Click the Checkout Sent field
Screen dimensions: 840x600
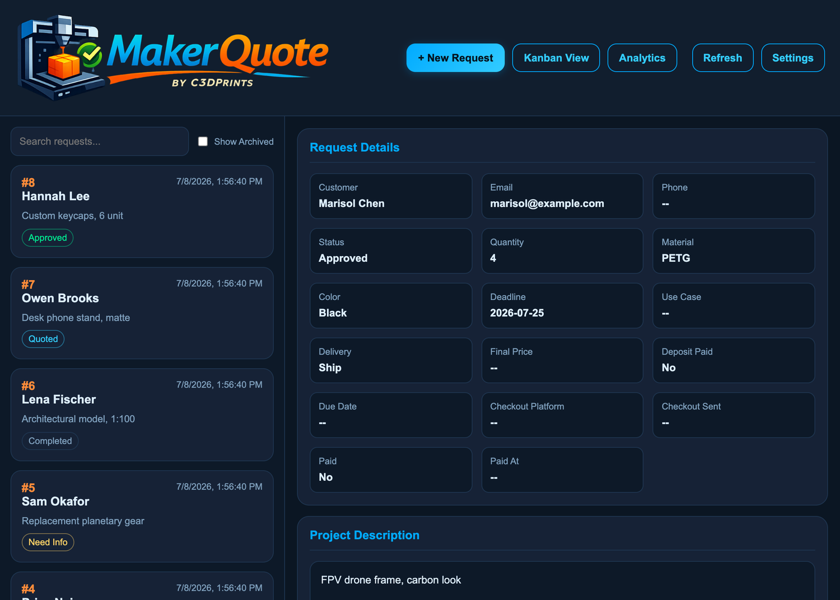click(734, 415)
